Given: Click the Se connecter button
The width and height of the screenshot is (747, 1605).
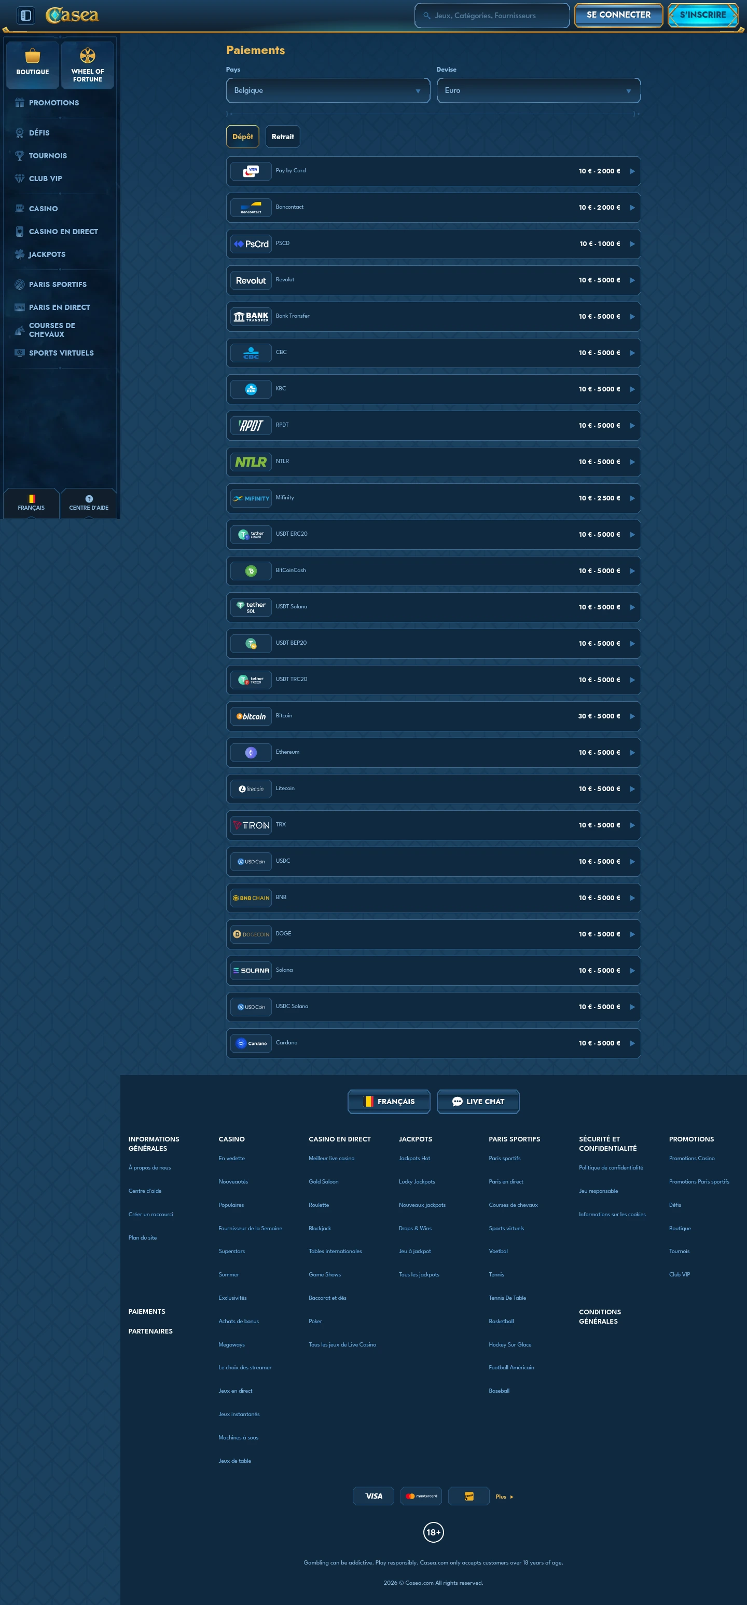Looking at the screenshot, I should (x=618, y=15).
